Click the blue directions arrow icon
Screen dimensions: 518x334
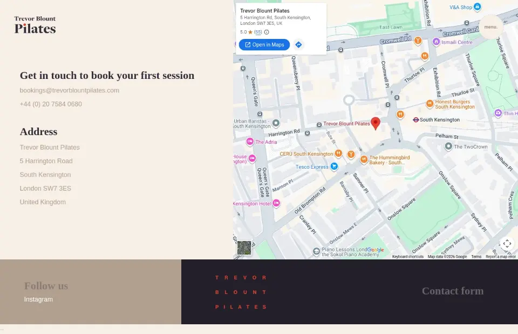[298, 45]
